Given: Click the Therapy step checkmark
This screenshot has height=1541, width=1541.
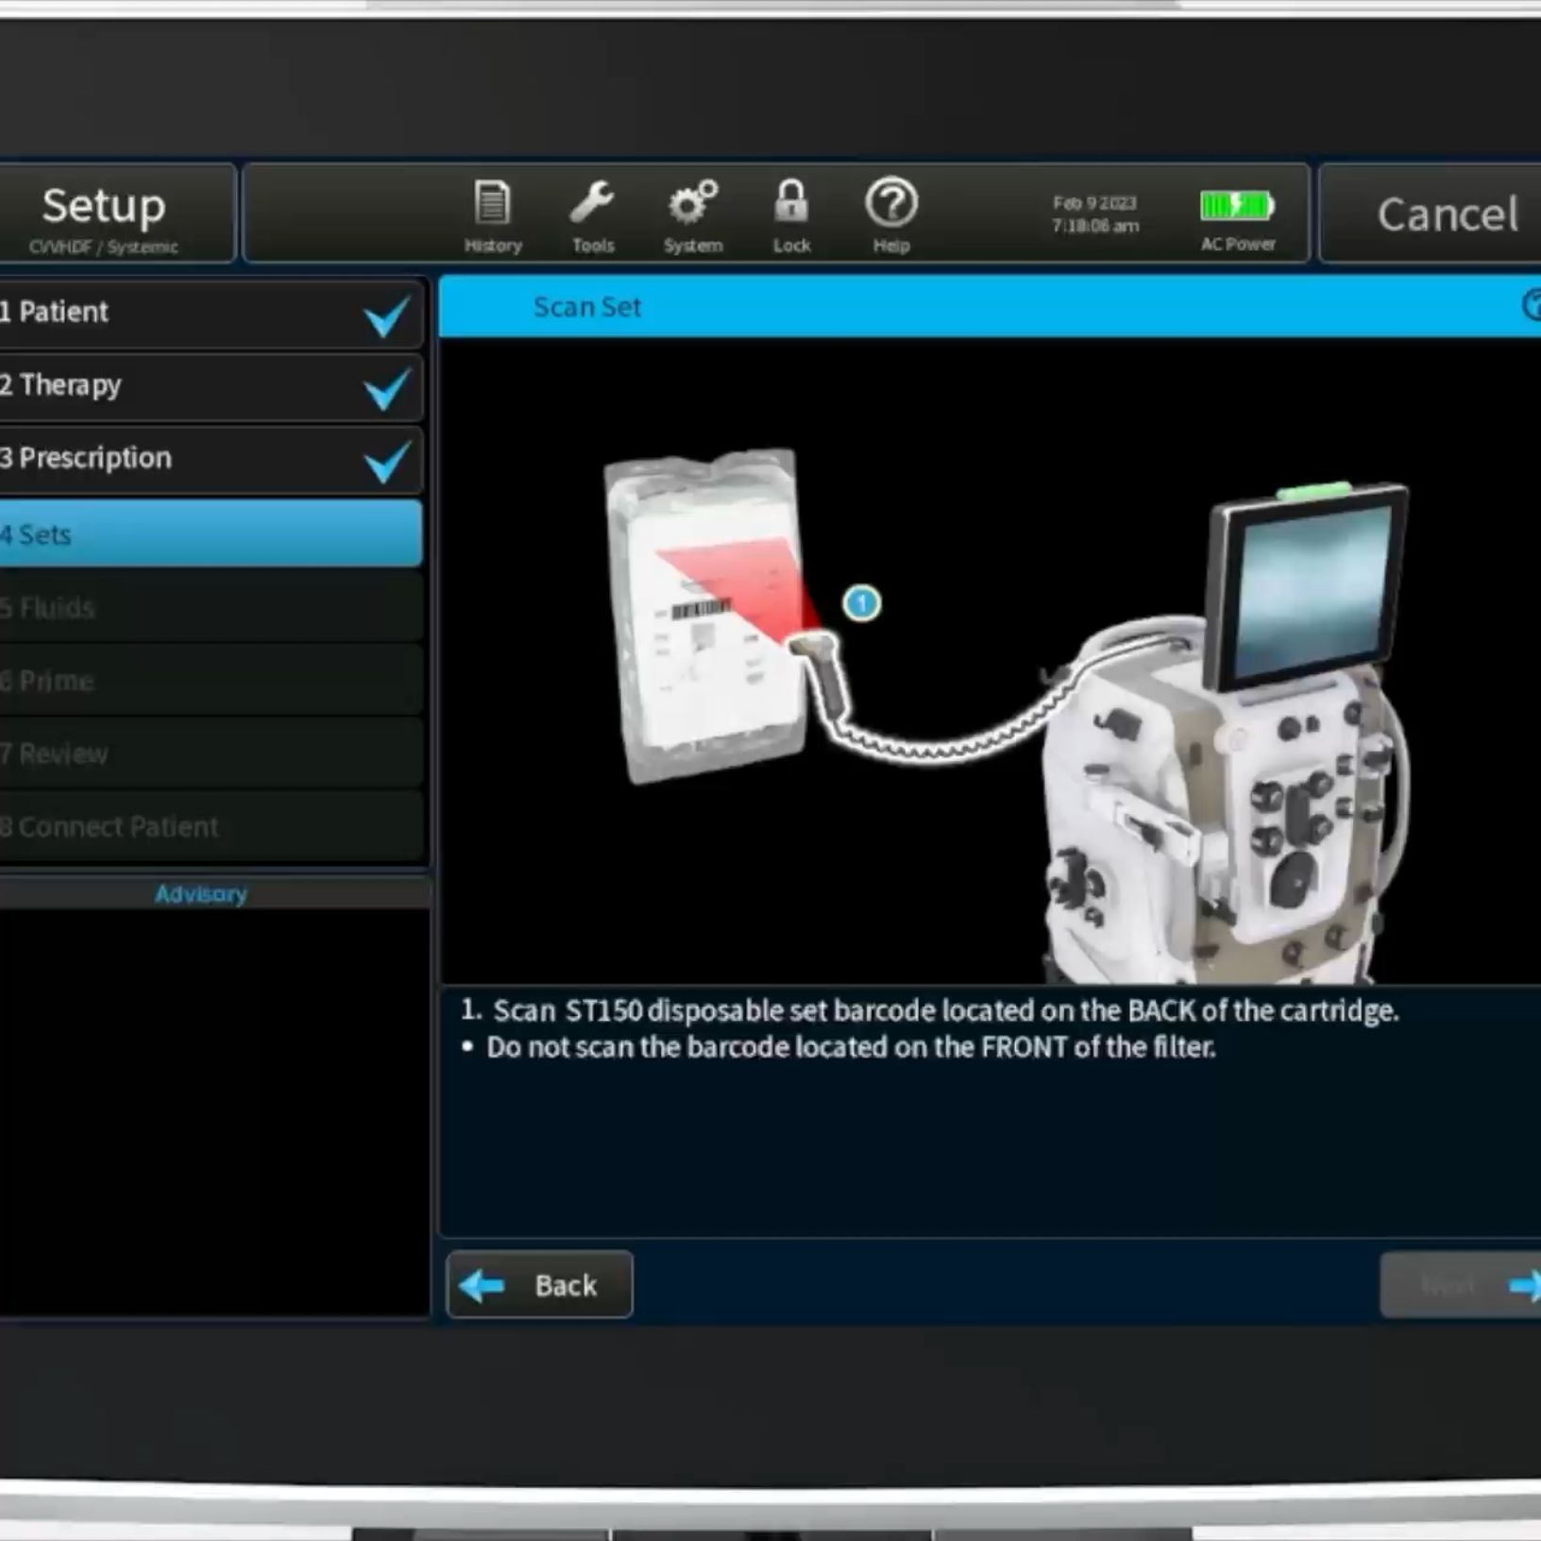Looking at the screenshot, I should (387, 389).
